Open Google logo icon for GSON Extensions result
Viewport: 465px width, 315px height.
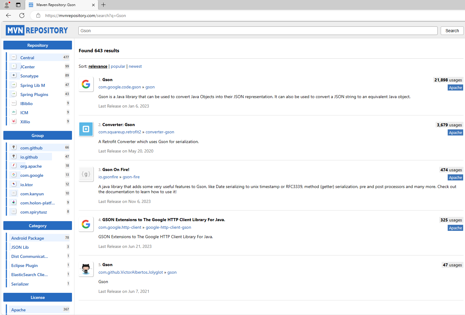pyautogui.click(x=86, y=224)
